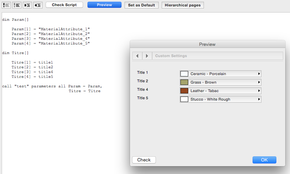Go to previous page in Preview
Screen dimensions: 290x174
tap(137, 56)
